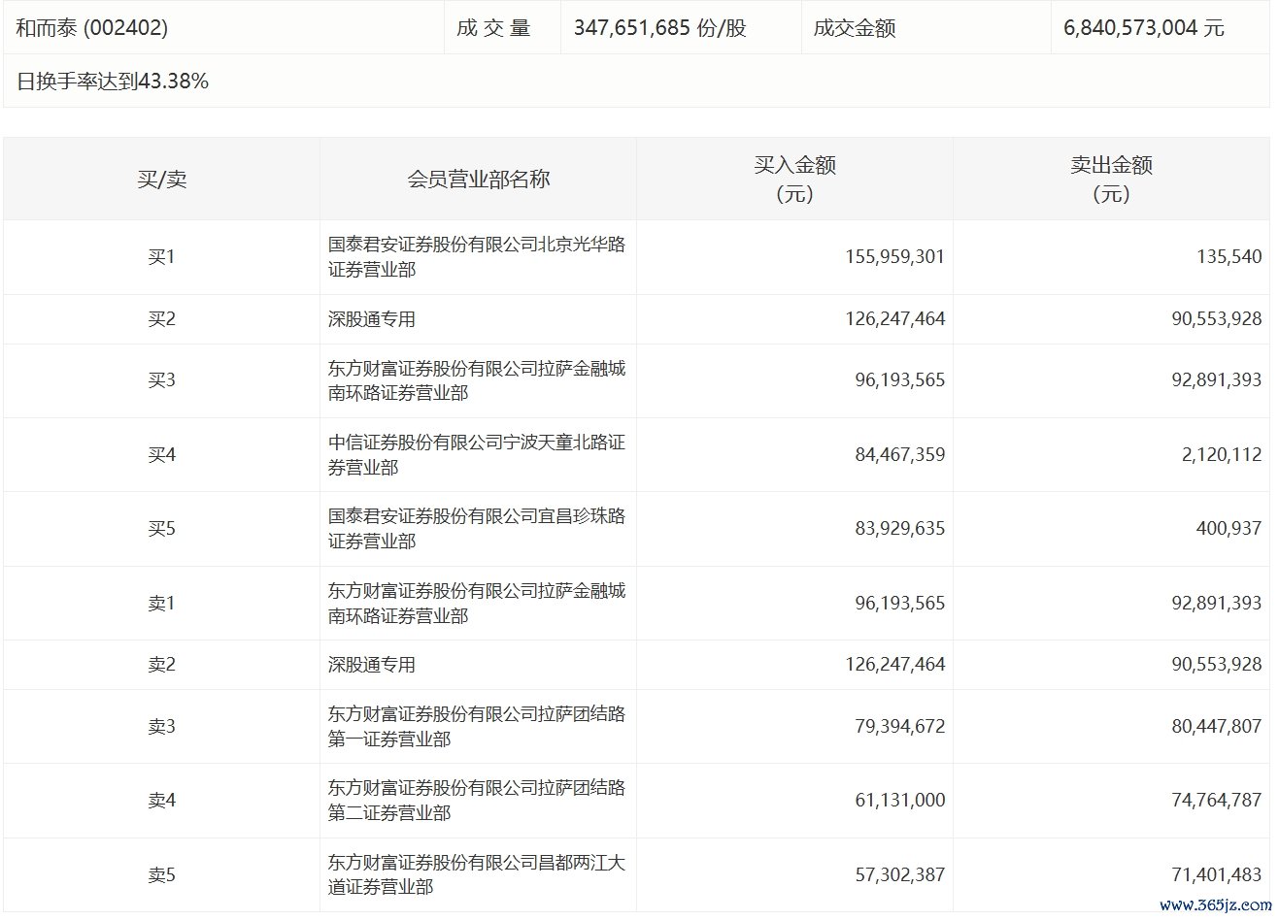Click 国泰君安证券 宜昌珍珠路证券营业部 name
Viewport: 1279px width, 920px height.
pos(477,529)
